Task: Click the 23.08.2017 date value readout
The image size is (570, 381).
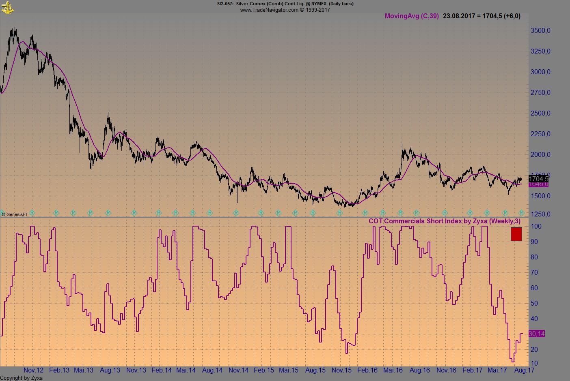Action: 459,16
